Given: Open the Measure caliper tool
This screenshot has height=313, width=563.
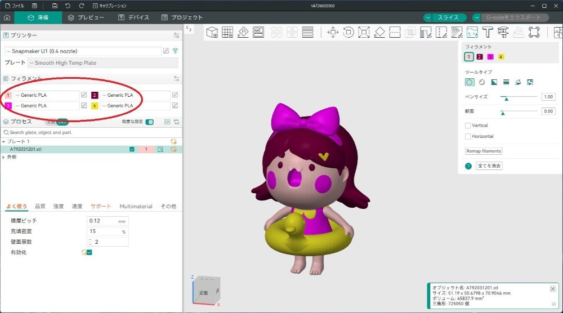Looking at the screenshot, I should point(503,32).
